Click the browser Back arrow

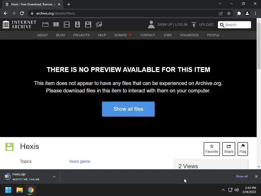6,13
